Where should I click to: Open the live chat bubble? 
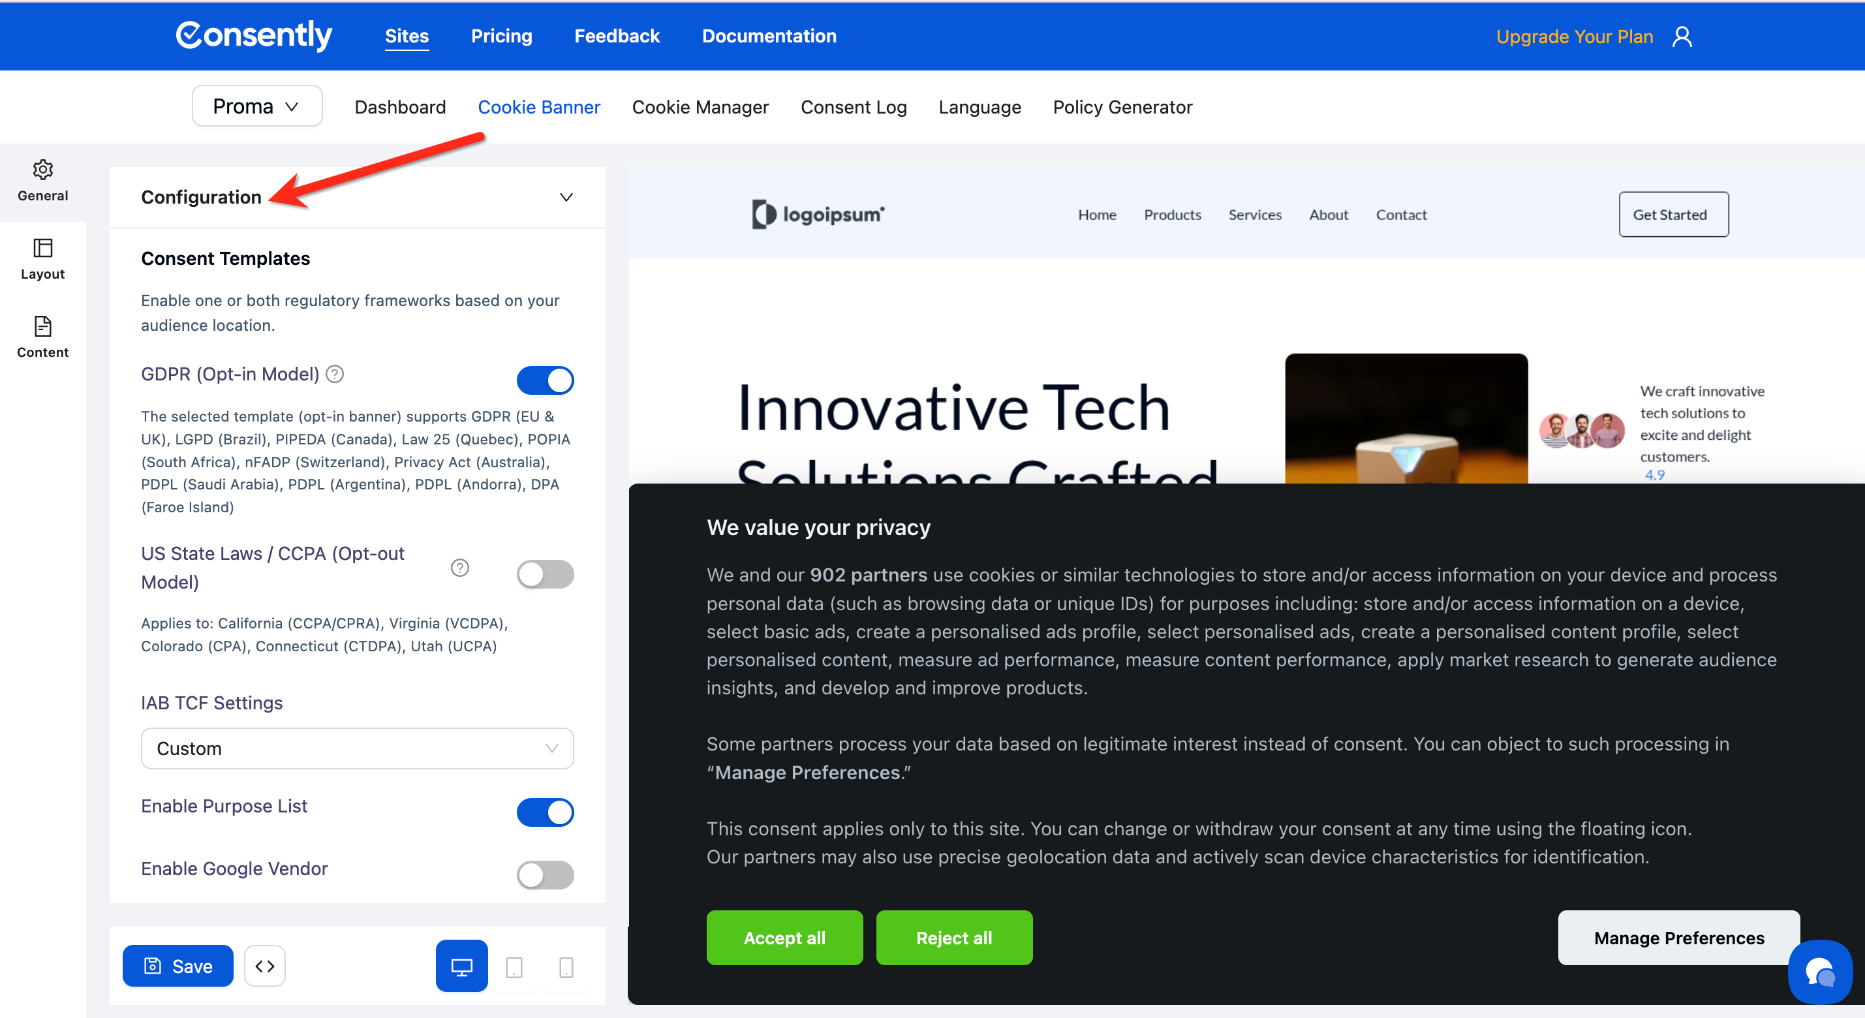1819,972
